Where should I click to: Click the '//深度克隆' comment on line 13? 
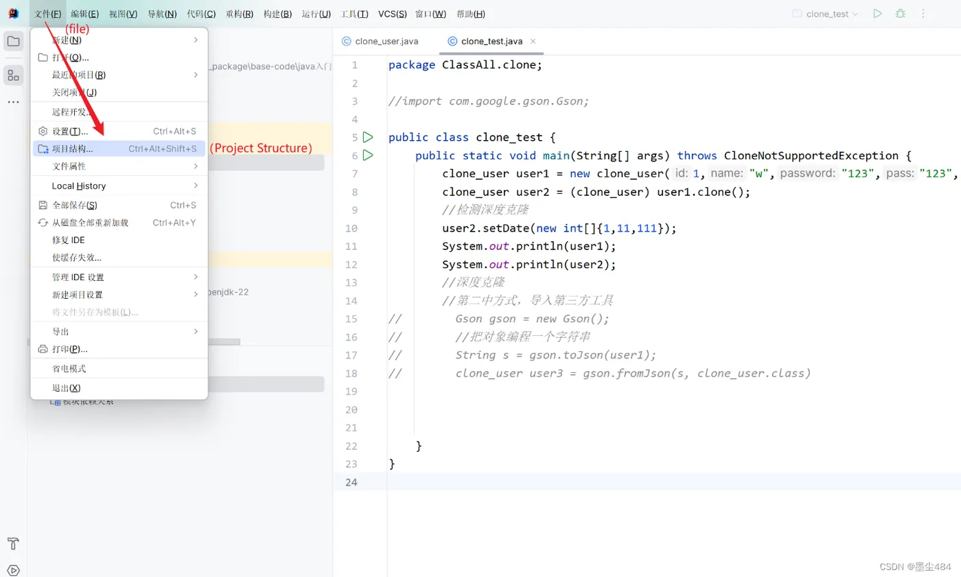474,282
